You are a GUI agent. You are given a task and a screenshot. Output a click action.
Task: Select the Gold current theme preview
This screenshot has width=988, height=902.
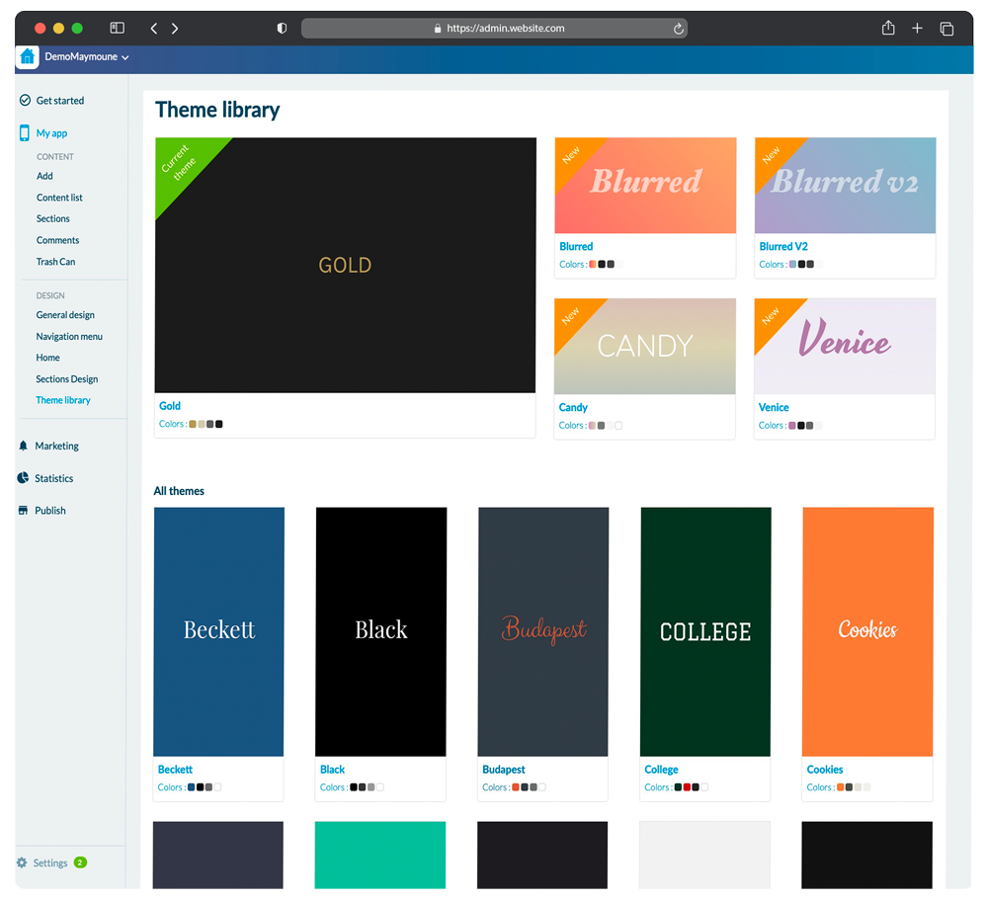point(345,265)
